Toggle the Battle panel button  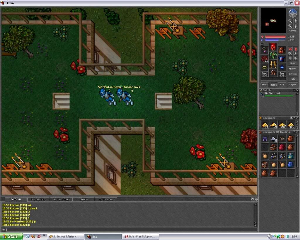point(273,85)
